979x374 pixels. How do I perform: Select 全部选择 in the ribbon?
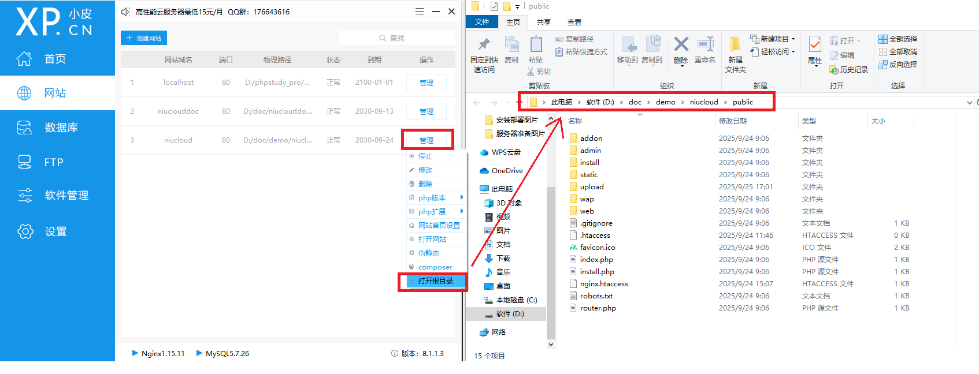898,39
